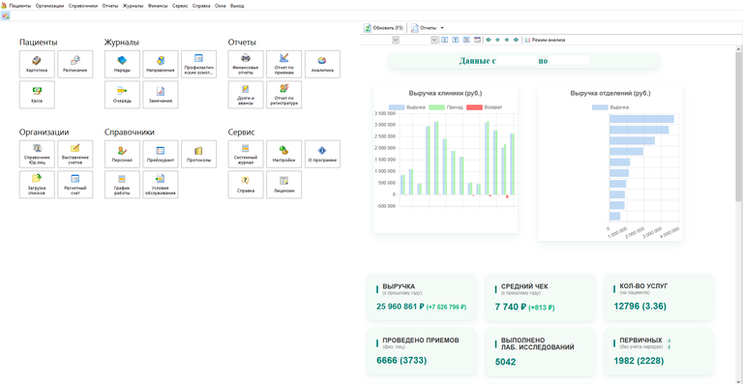This screenshot has width=743, height=384.
Task: Open the Персонал directory tile
Action: [x=122, y=154]
